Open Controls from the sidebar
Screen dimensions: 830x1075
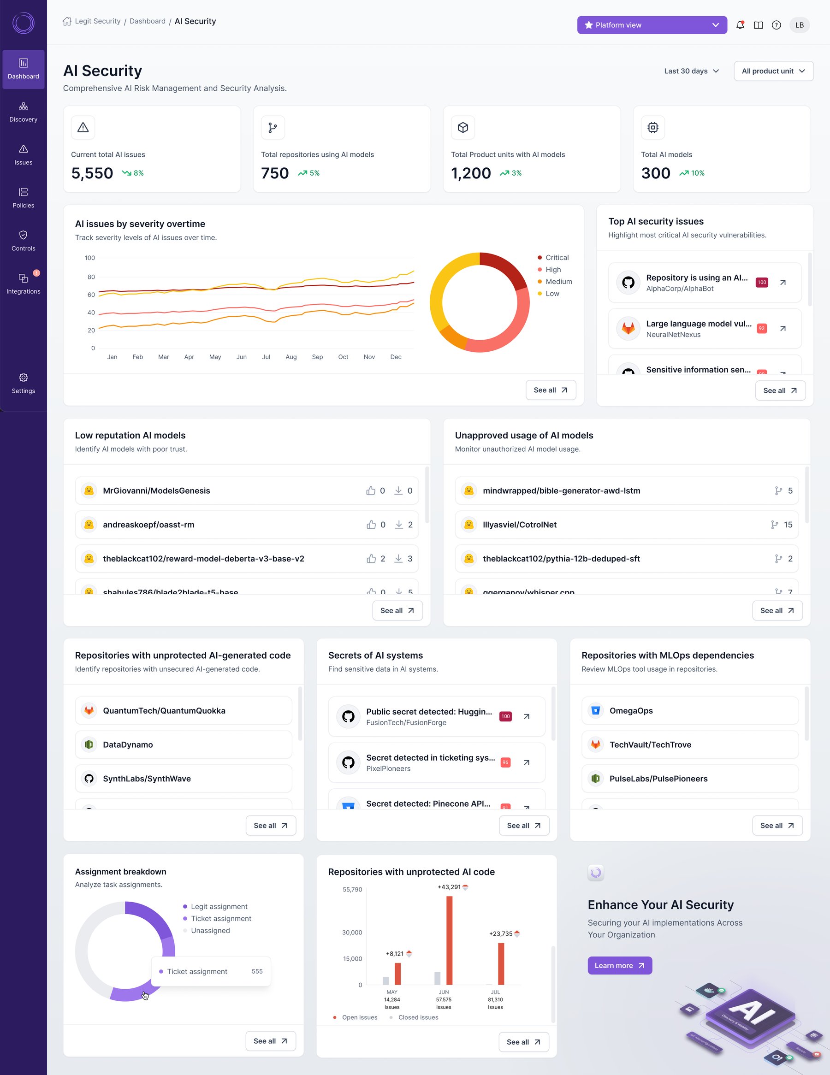point(23,240)
